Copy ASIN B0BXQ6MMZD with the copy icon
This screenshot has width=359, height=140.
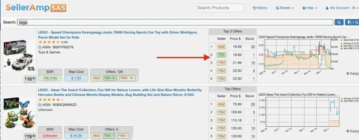click(x=40, y=105)
